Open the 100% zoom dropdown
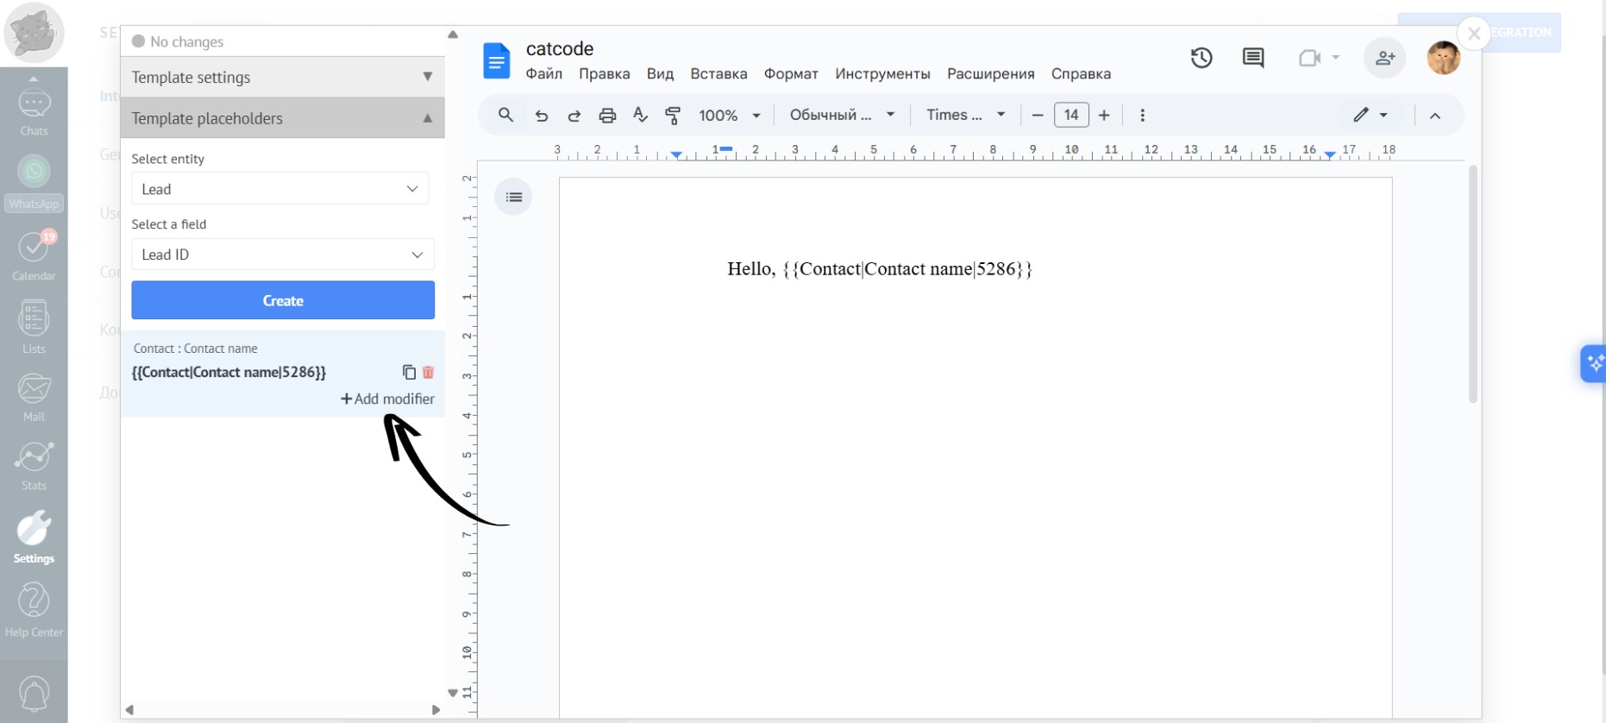Image resolution: width=1606 pixels, height=723 pixels. [x=729, y=116]
